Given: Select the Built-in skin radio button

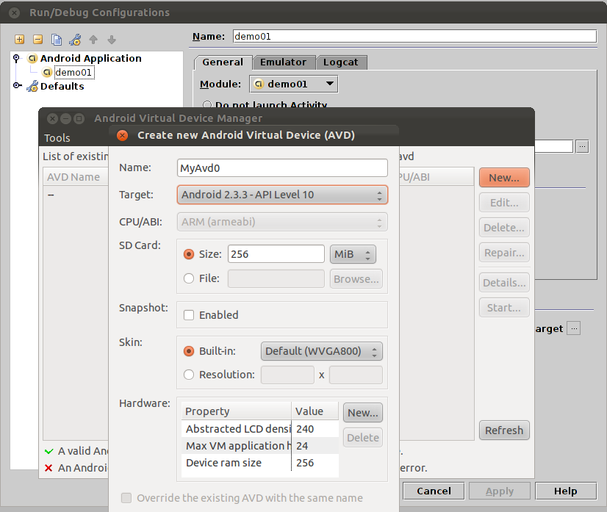Looking at the screenshot, I should pyautogui.click(x=189, y=351).
